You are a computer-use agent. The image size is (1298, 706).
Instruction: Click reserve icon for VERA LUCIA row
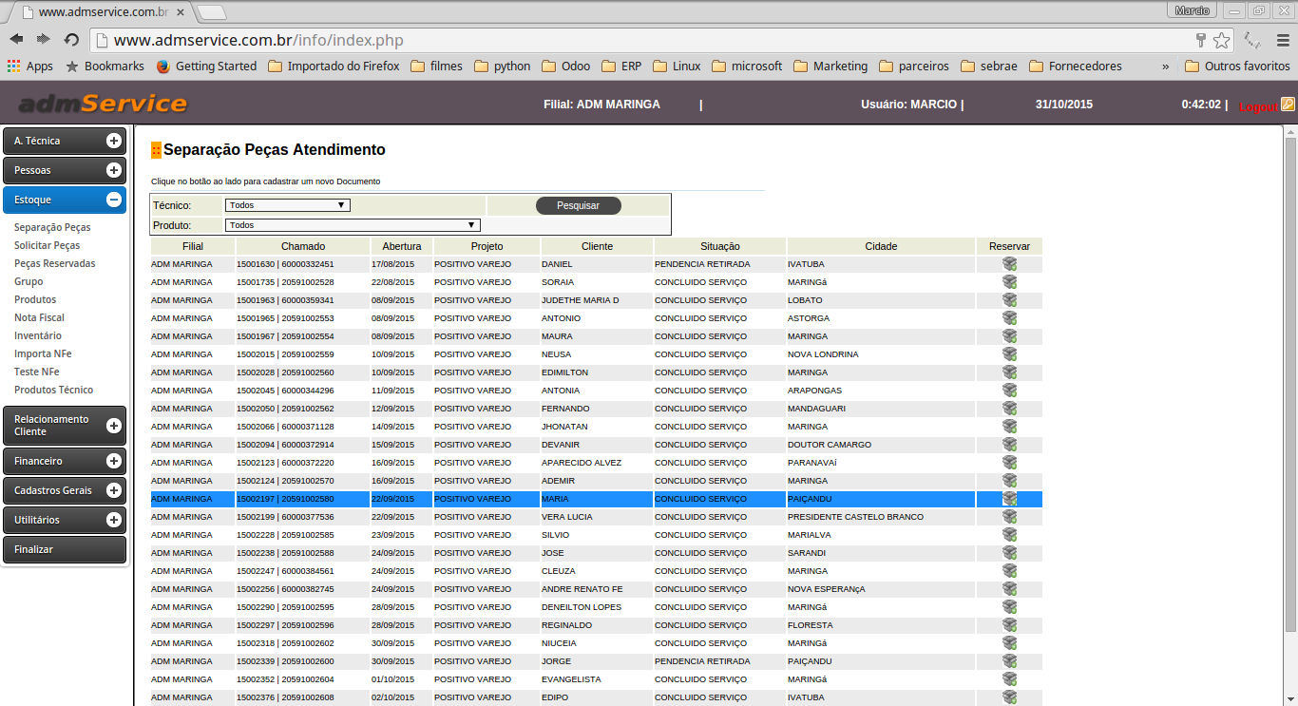[1009, 517]
